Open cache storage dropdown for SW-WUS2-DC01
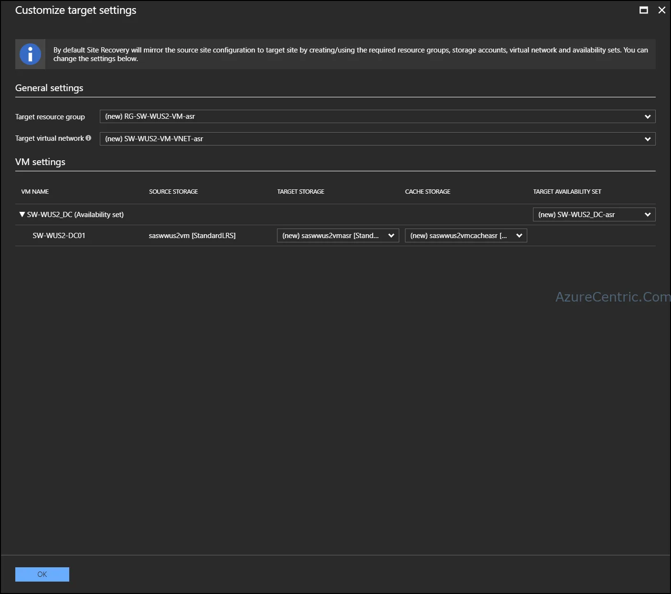The width and height of the screenshot is (671, 594). [466, 236]
